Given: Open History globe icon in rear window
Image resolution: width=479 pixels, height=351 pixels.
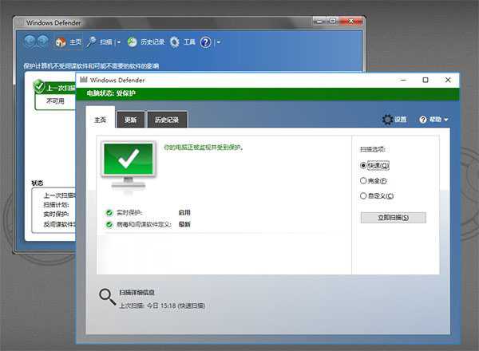Looking at the screenshot, I should 132,41.
